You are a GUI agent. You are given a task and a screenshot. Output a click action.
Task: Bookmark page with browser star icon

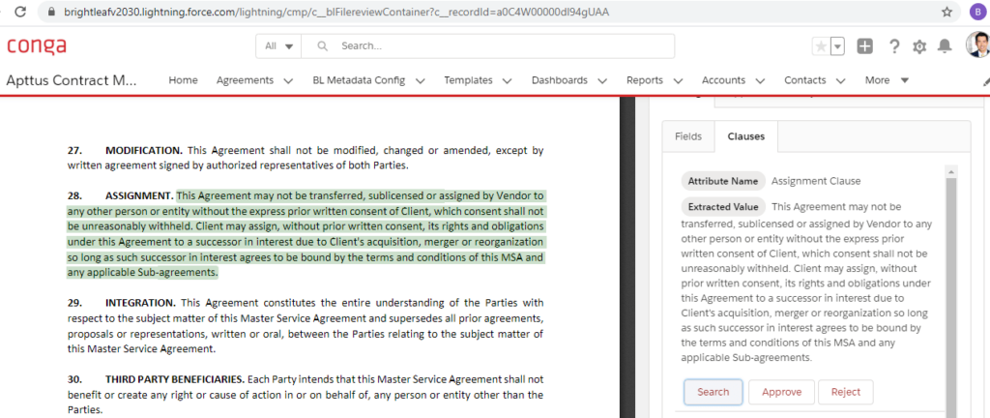tap(946, 12)
